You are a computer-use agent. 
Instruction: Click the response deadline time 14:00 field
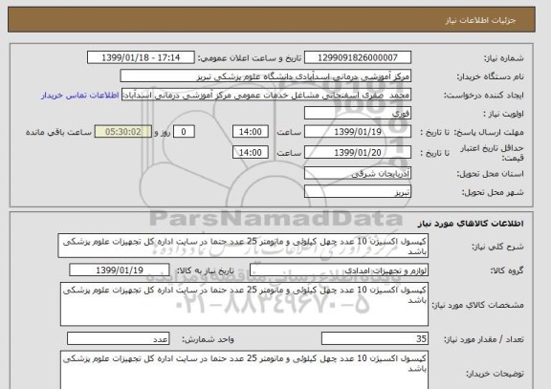pyautogui.click(x=251, y=132)
